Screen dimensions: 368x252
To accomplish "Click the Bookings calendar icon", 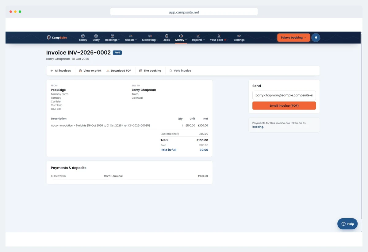I will click(x=113, y=36).
